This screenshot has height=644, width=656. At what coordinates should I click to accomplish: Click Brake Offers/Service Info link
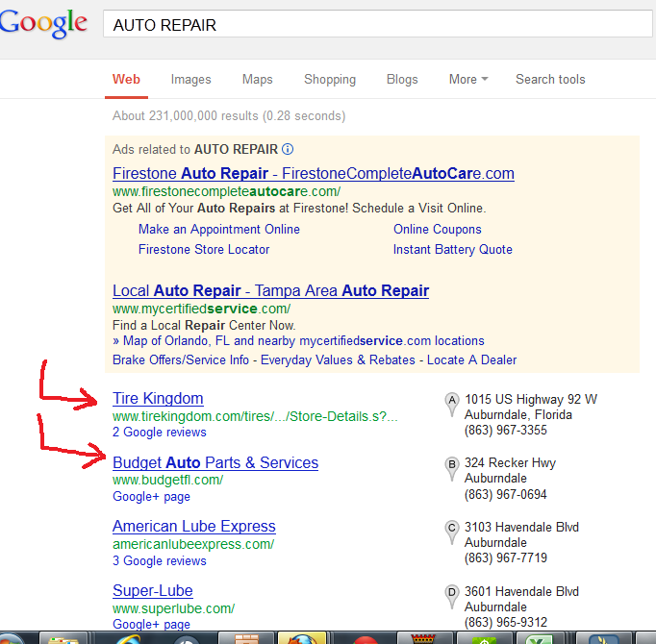[181, 359]
